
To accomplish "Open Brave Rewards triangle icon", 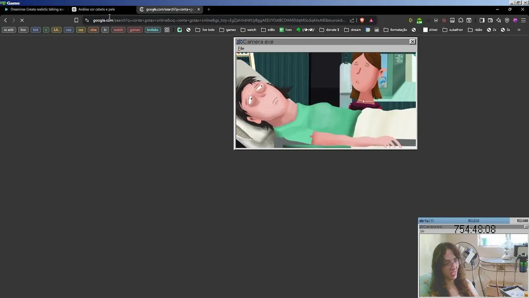I will click(371, 20).
